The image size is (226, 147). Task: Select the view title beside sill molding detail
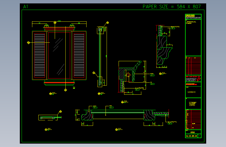click(163, 73)
